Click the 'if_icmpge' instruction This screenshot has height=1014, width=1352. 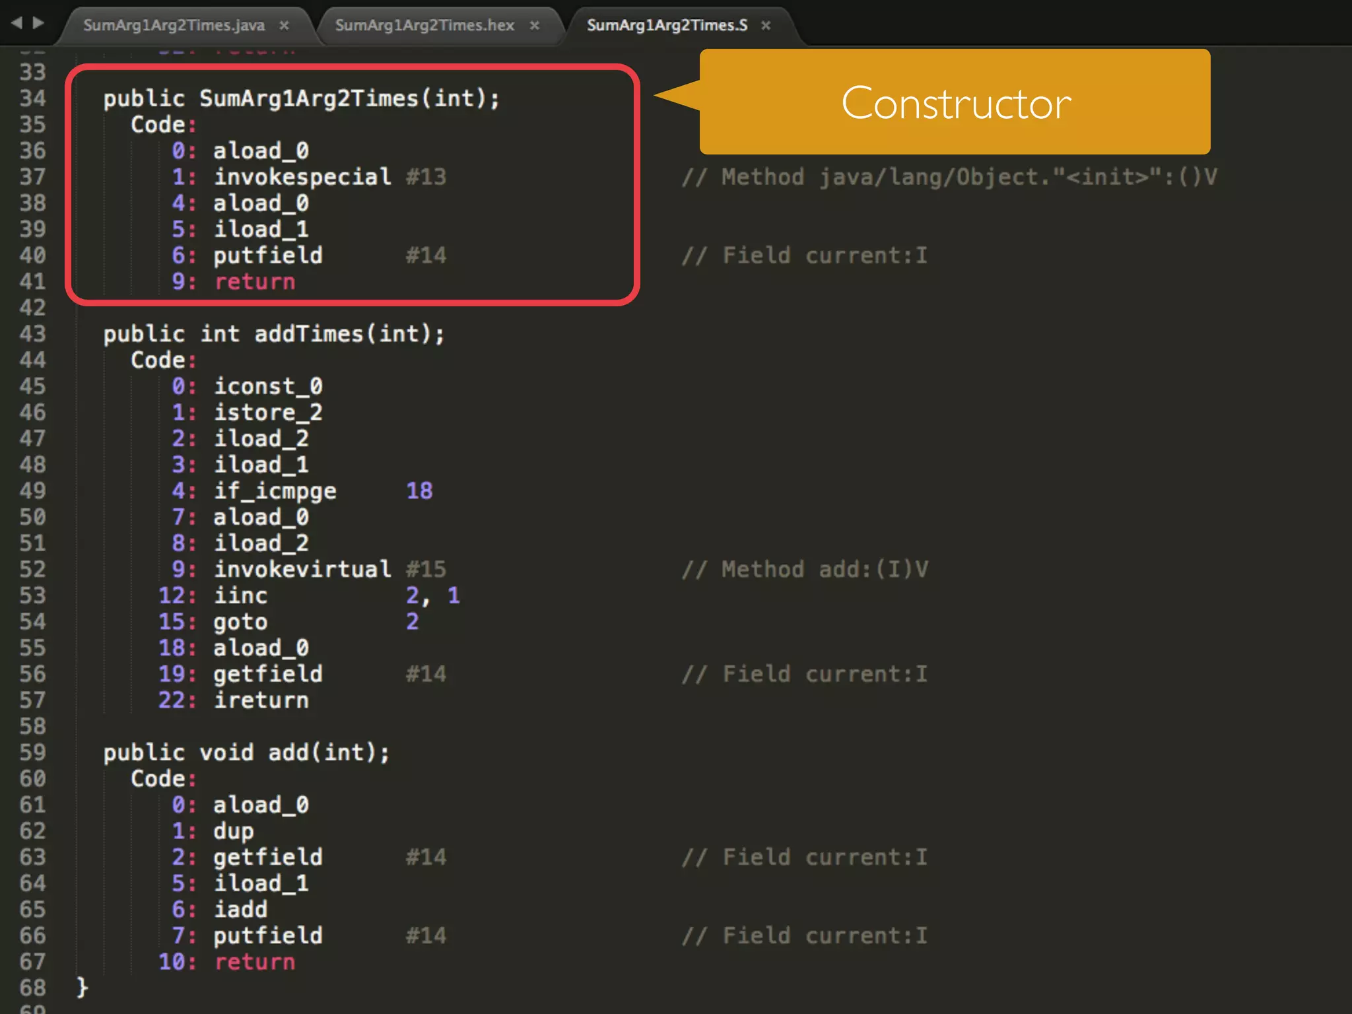coord(275,492)
